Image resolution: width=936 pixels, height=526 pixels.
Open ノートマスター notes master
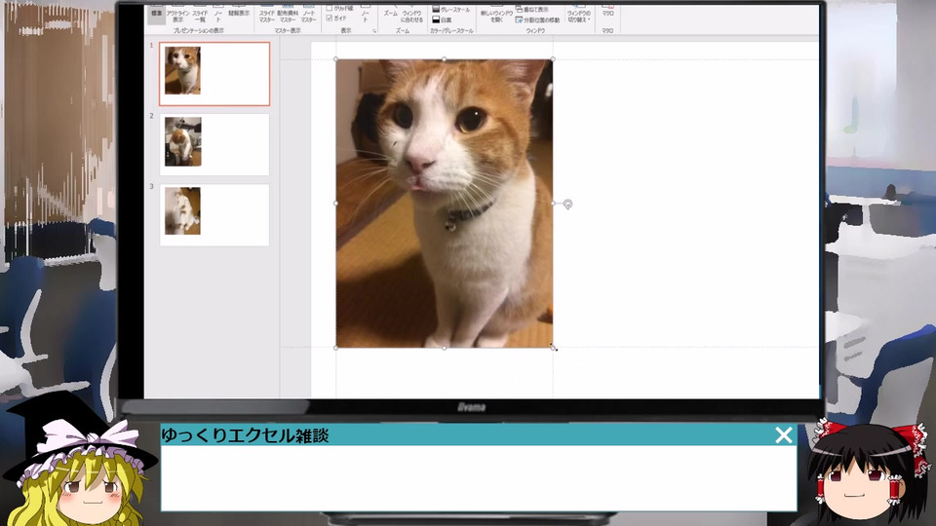(x=308, y=15)
